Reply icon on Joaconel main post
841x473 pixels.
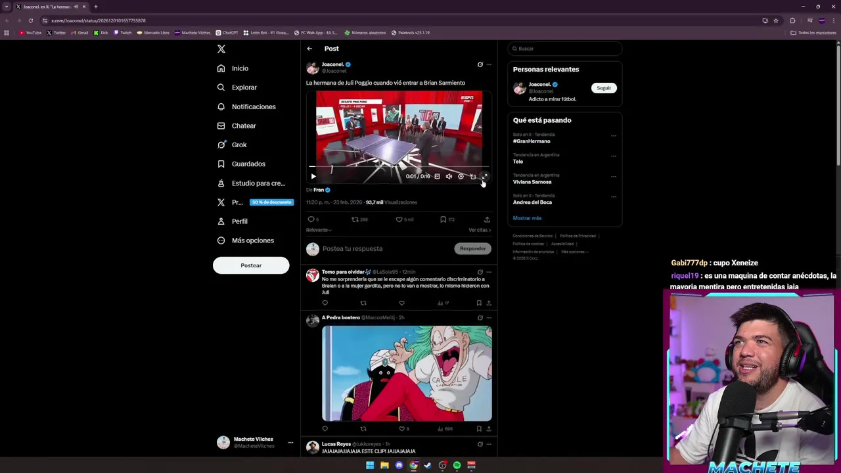[311, 219]
